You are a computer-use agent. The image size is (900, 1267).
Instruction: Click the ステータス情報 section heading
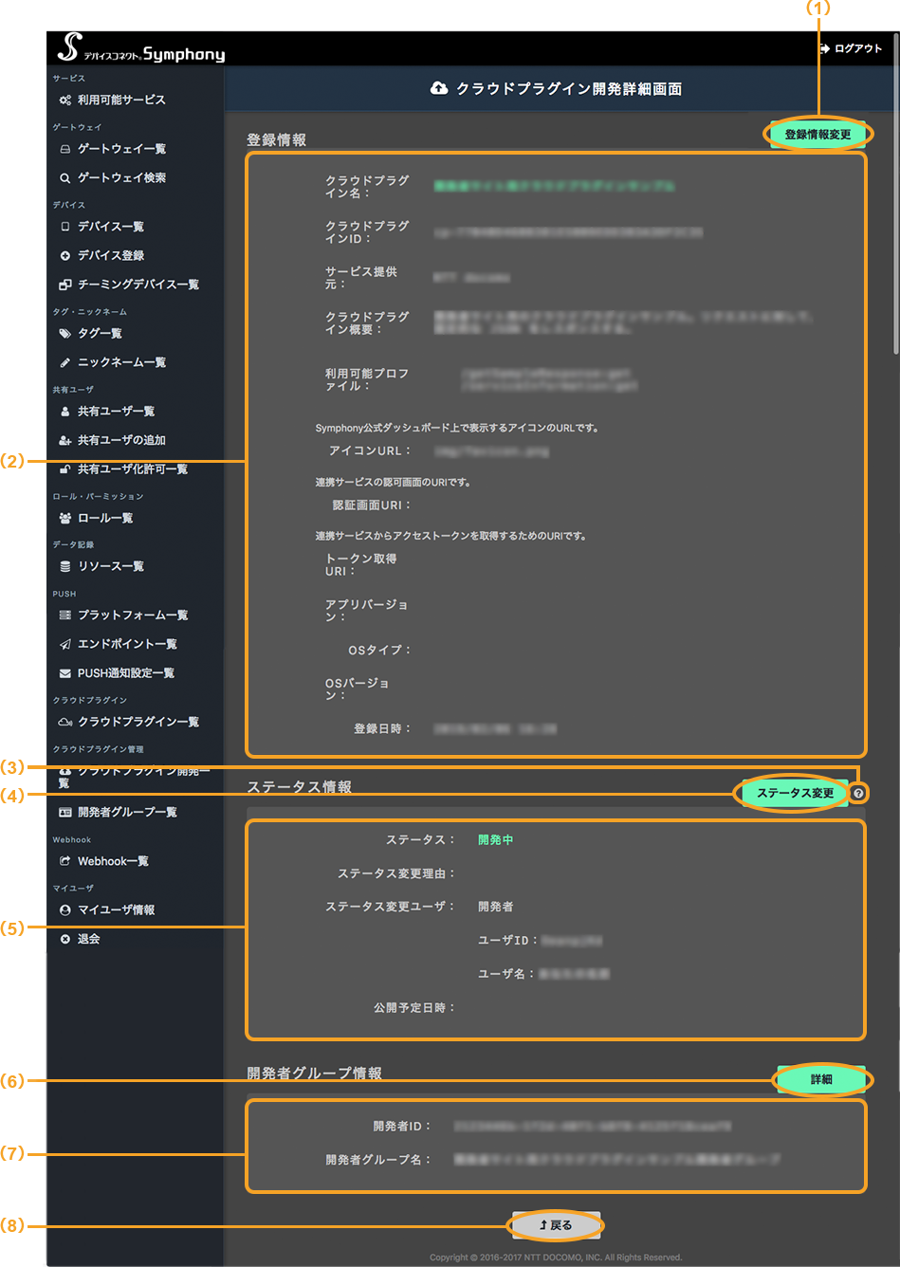tap(299, 787)
